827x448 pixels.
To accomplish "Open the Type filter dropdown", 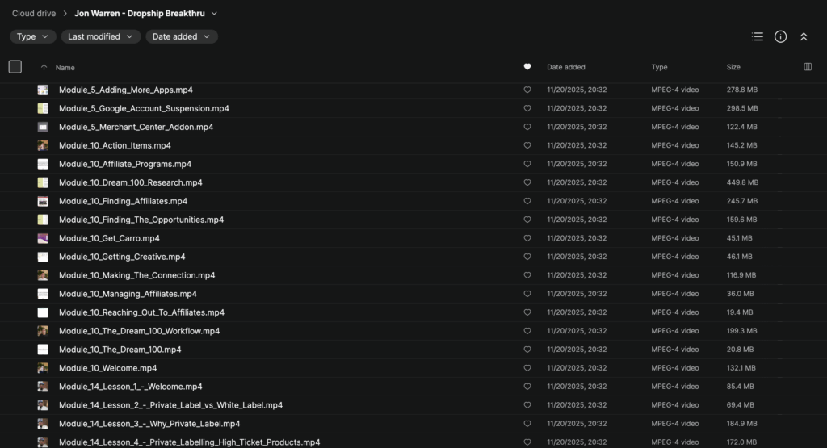I will (x=33, y=36).
